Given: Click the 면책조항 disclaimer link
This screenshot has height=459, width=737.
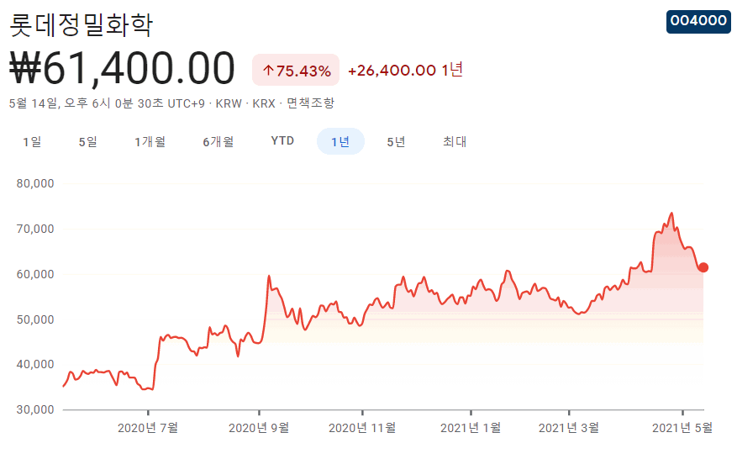Looking at the screenshot, I should [310, 103].
